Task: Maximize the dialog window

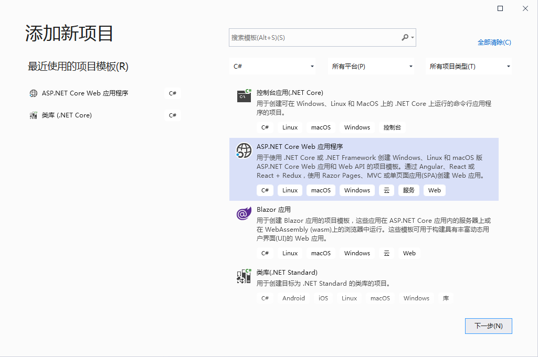Action: [500, 8]
